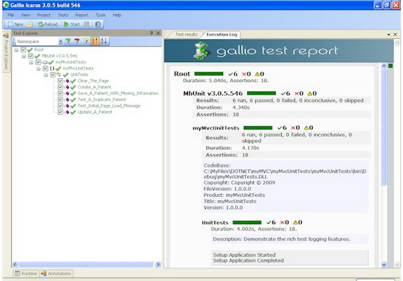Open the Tests menu

(x=62, y=15)
